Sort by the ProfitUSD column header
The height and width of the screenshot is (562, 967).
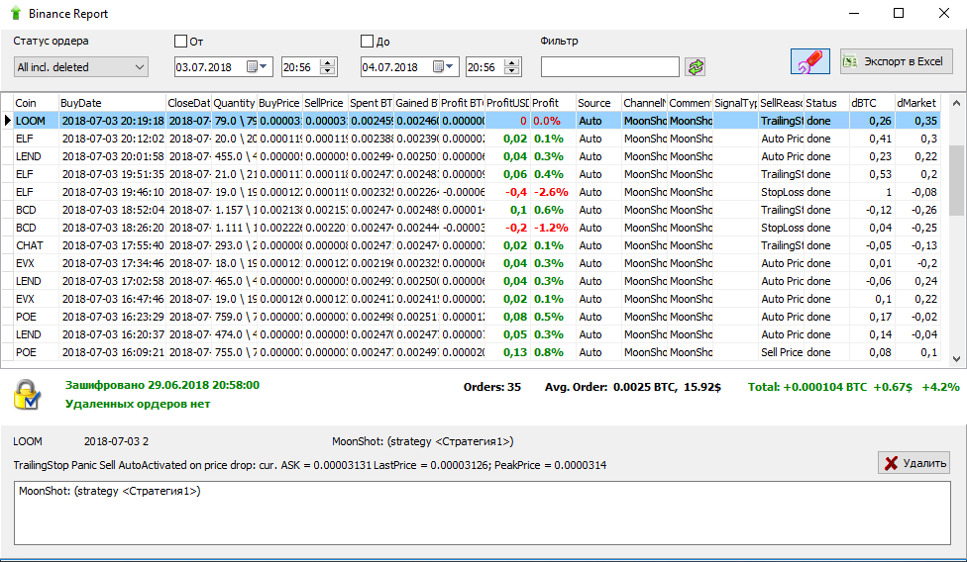pyautogui.click(x=507, y=103)
